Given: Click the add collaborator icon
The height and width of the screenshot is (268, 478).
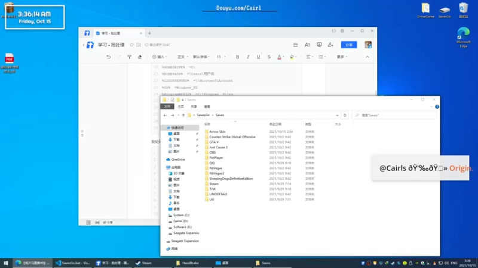Looking at the screenshot, I should (330, 45).
